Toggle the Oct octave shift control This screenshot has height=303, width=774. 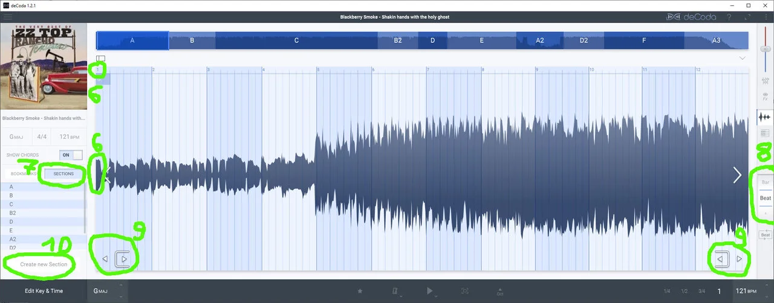coord(499,292)
